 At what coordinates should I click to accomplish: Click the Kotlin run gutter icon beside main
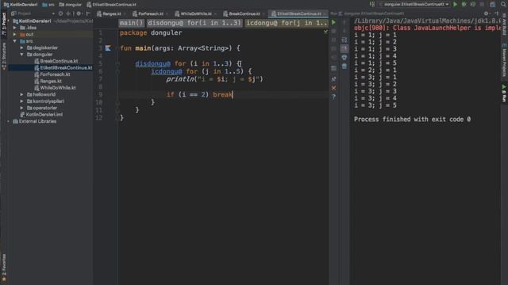108,48
